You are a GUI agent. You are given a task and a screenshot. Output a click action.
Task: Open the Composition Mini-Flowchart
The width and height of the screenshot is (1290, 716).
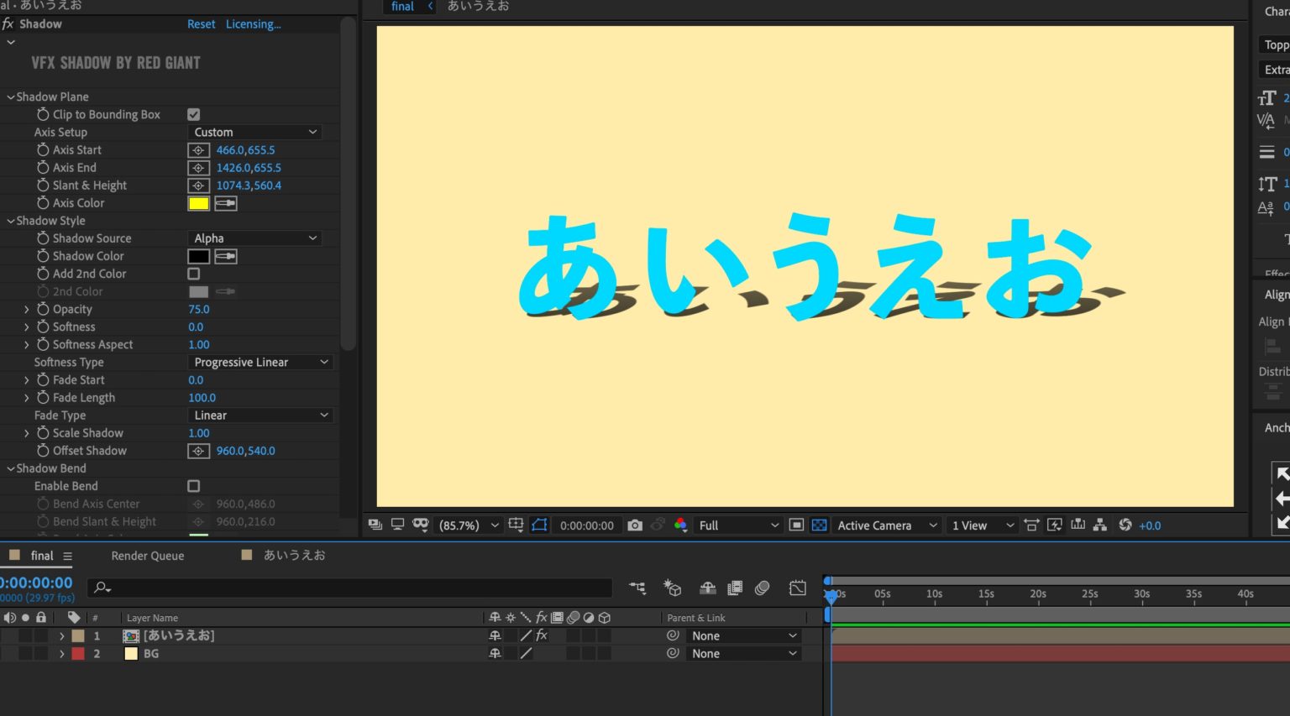pyautogui.click(x=637, y=588)
